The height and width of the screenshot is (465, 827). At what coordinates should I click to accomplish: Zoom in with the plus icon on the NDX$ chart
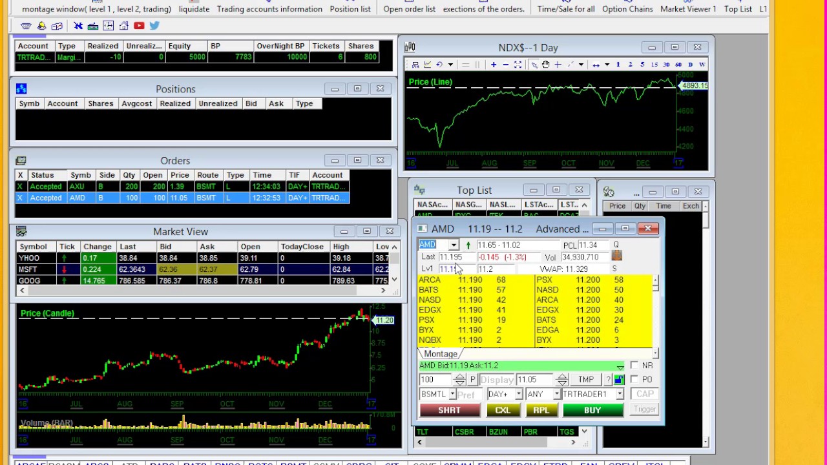tap(494, 65)
